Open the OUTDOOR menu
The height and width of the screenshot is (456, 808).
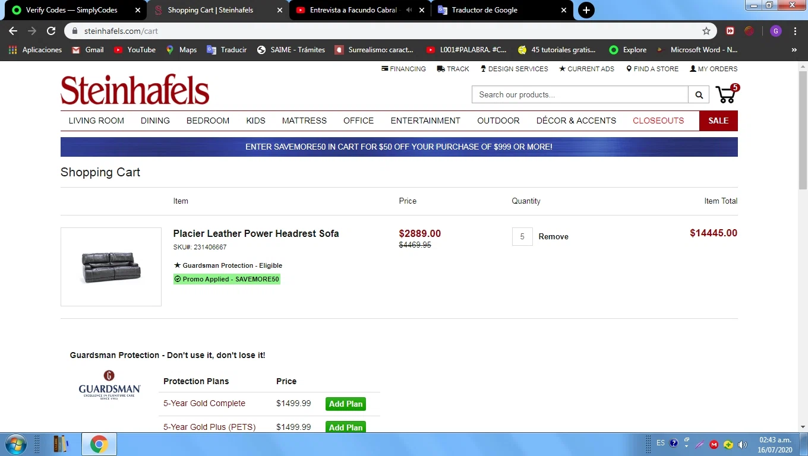(x=498, y=121)
